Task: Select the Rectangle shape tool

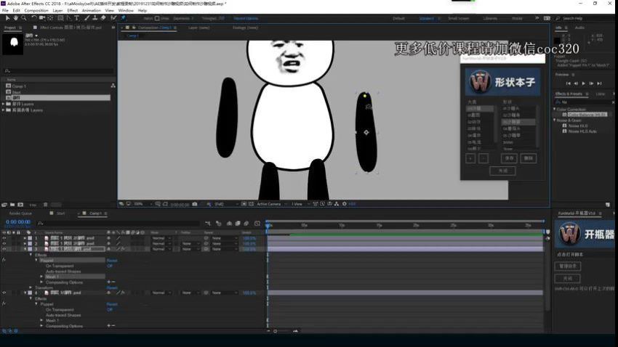Action: tap(60, 18)
